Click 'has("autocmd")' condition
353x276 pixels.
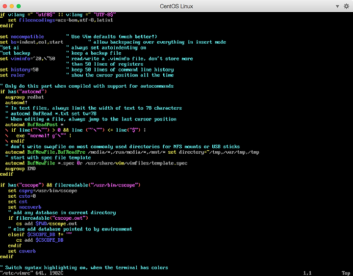tap(27, 92)
